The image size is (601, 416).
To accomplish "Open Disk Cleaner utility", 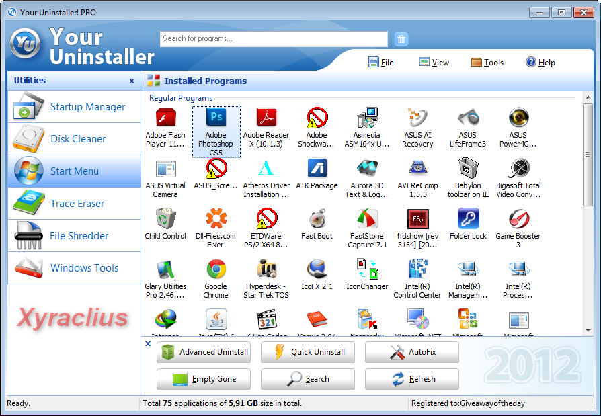I will click(x=75, y=139).
